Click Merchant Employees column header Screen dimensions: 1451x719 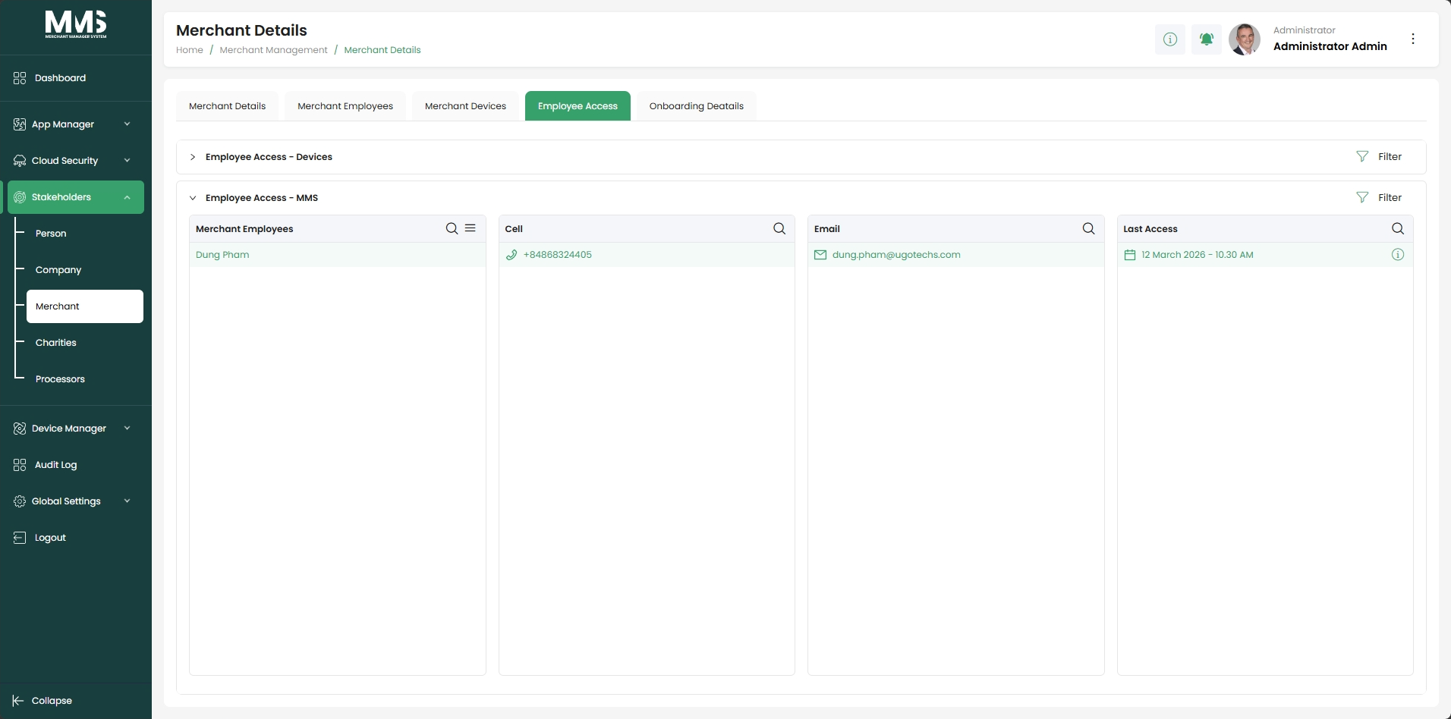click(x=244, y=229)
